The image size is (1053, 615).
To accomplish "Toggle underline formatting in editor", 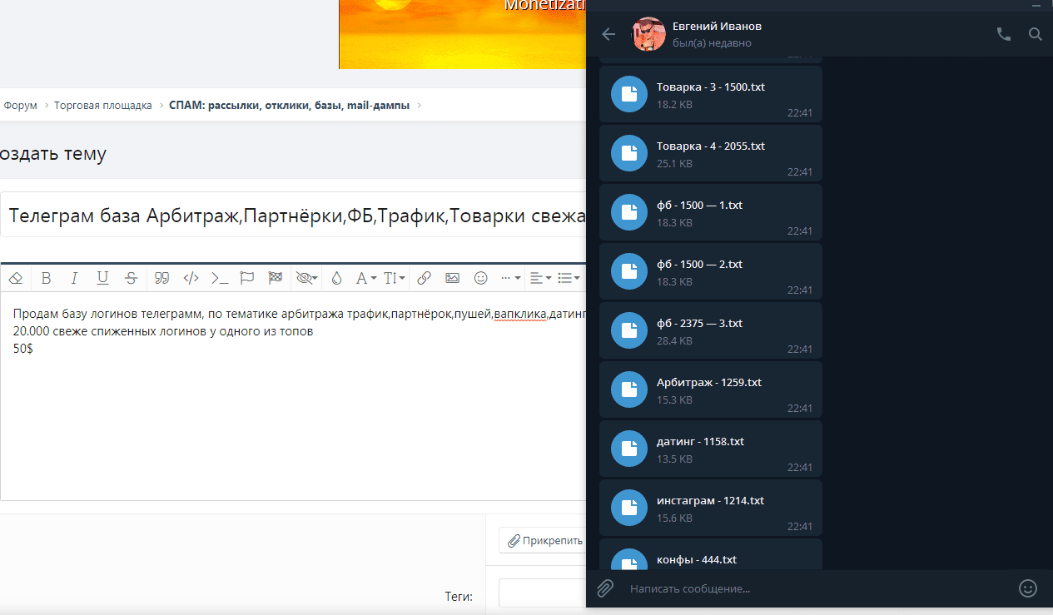I will [x=102, y=278].
